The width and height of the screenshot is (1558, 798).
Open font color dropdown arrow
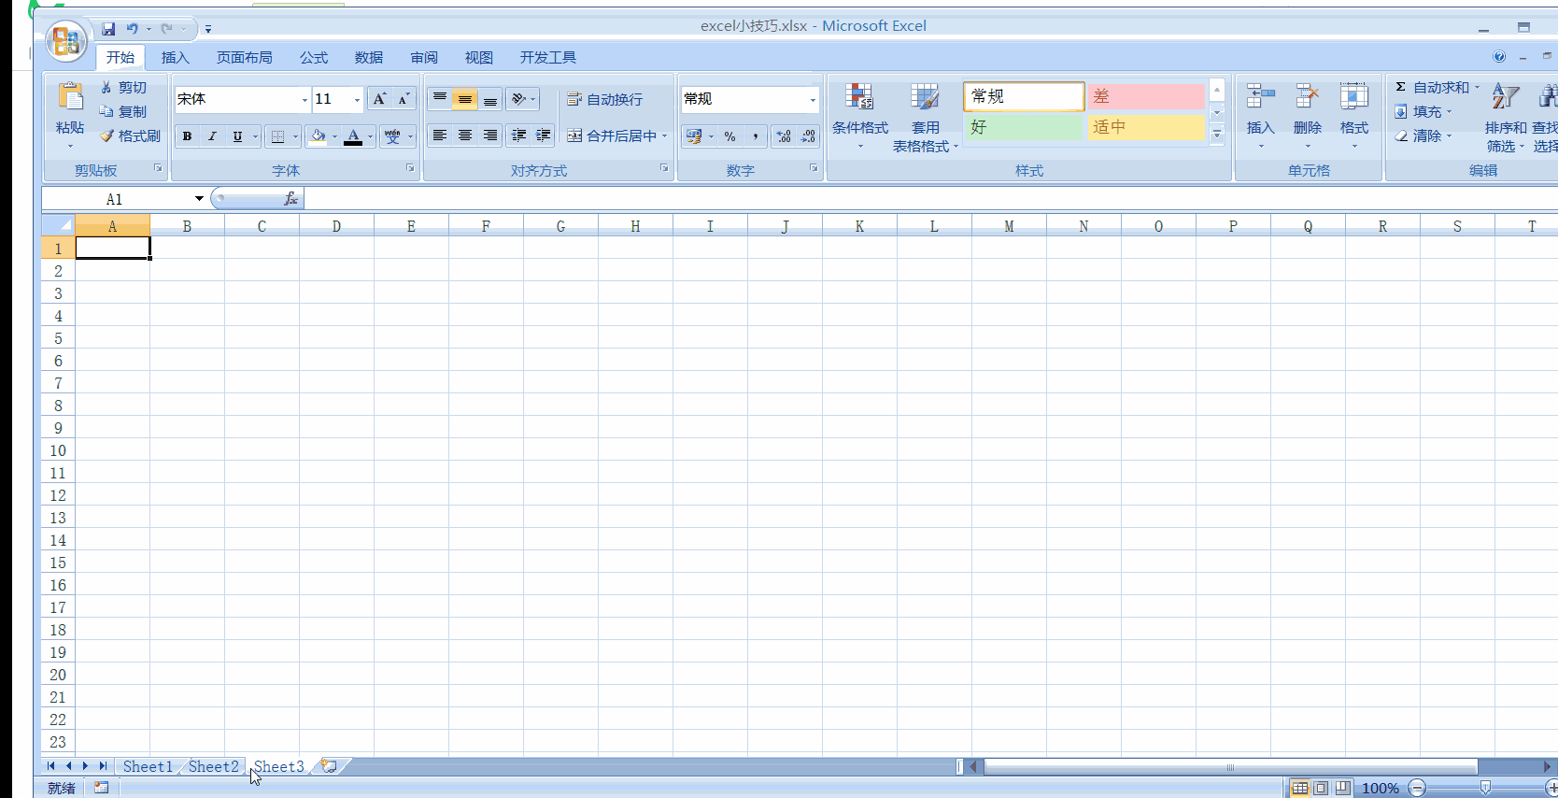[x=370, y=136]
